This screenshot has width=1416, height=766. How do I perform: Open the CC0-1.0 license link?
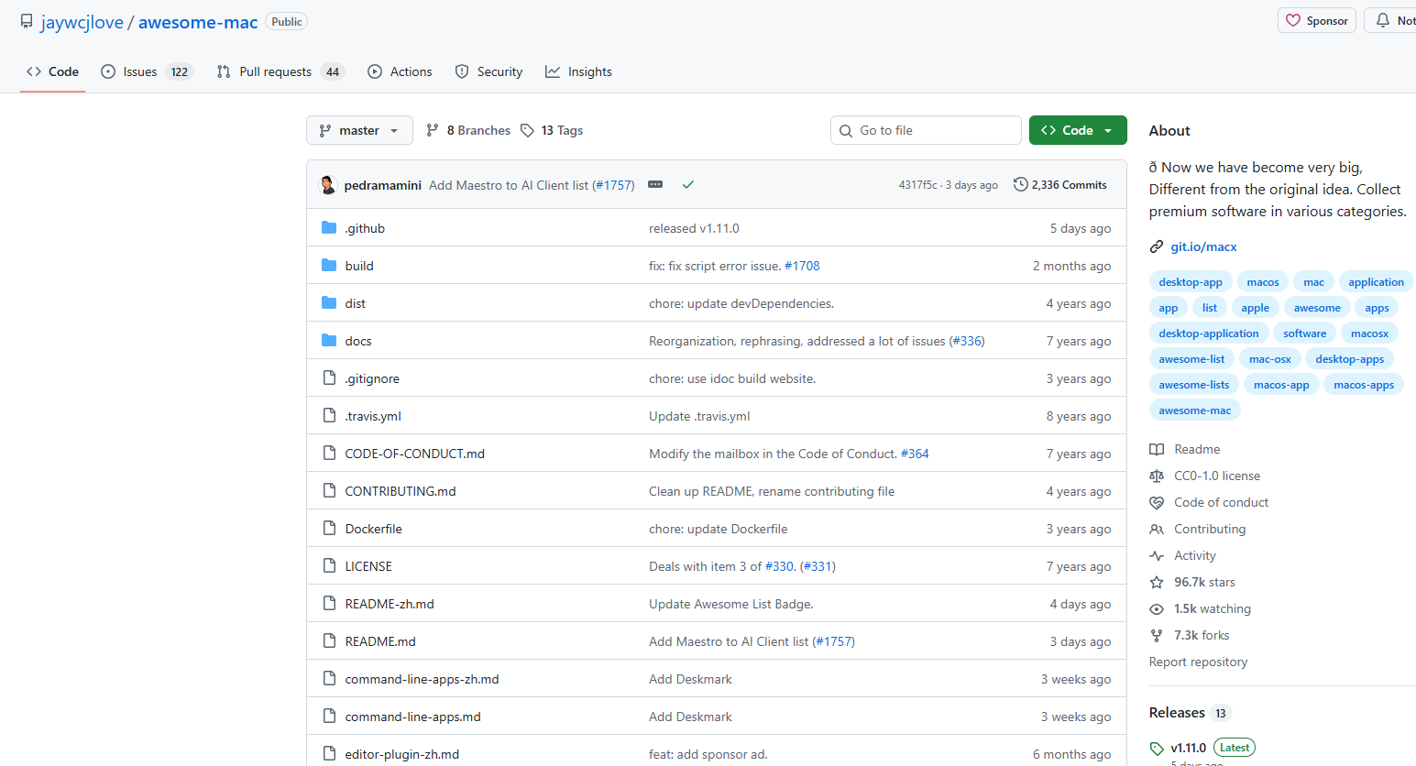1217,476
